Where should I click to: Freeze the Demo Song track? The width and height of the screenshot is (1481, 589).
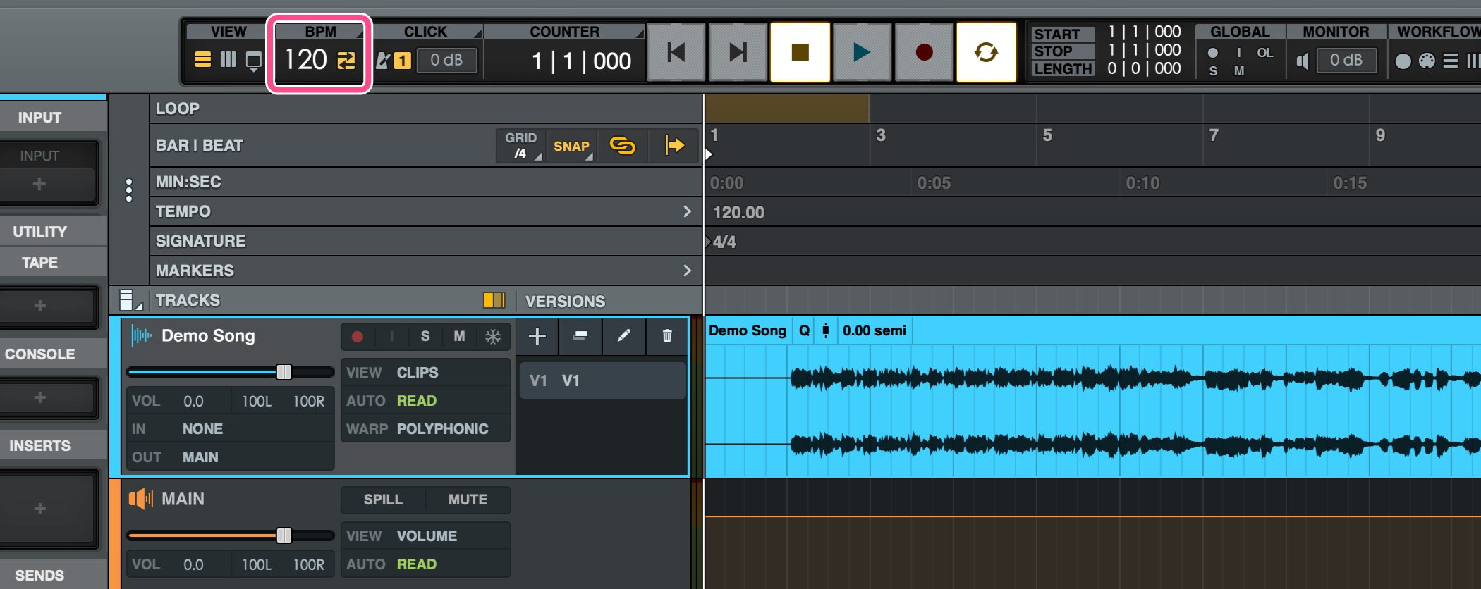click(x=493, y=337)
